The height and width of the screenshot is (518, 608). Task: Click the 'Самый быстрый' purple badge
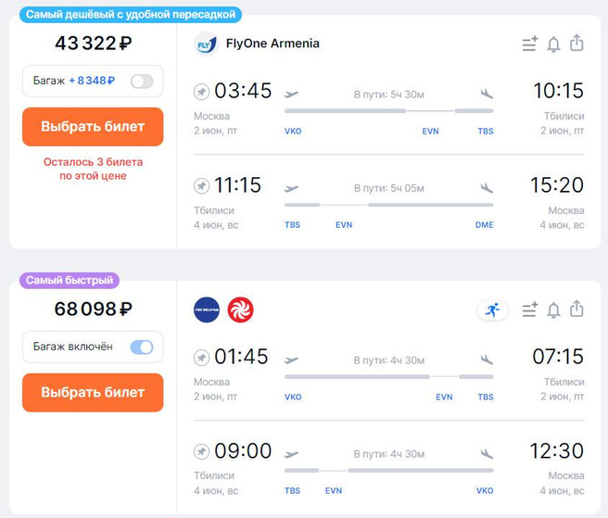(x=70, y=280)
